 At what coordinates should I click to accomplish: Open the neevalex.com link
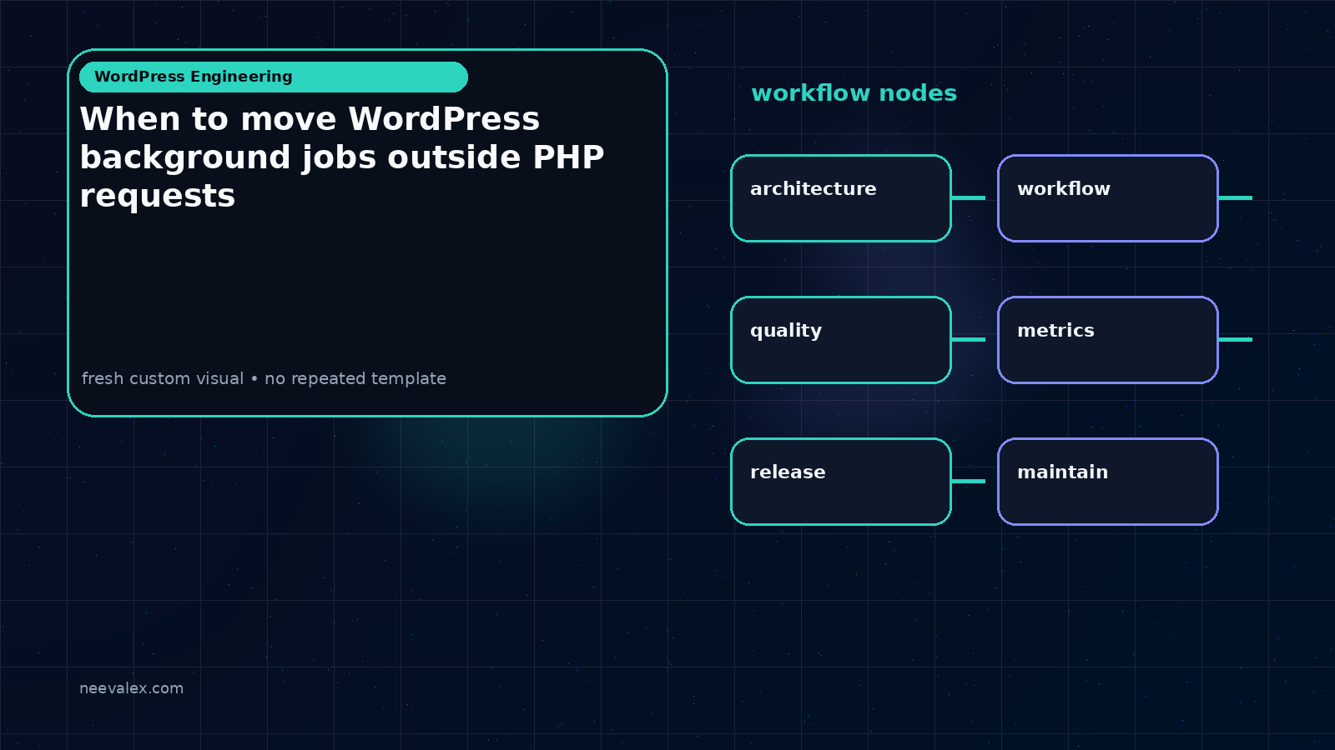coord(131,688)
